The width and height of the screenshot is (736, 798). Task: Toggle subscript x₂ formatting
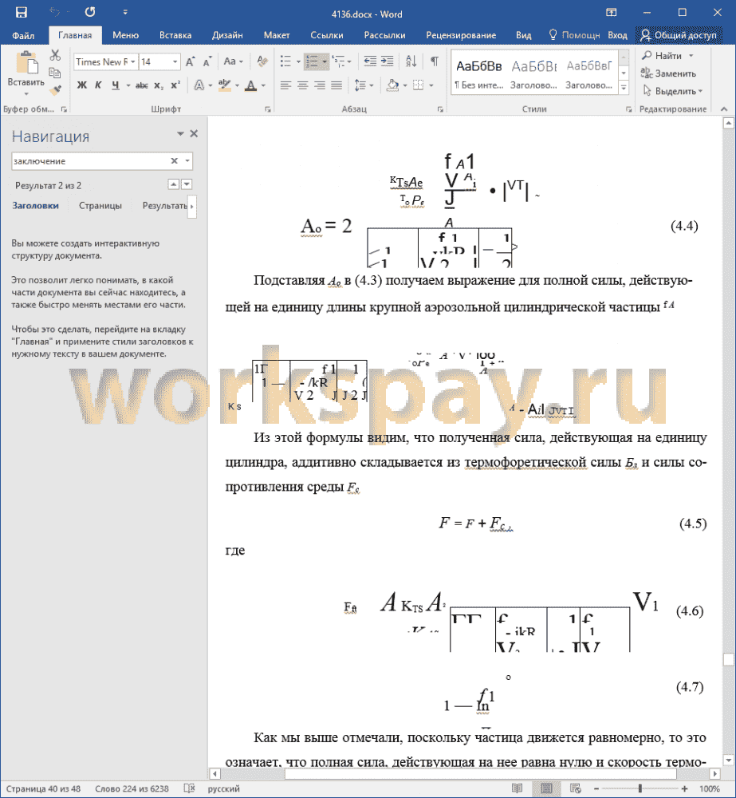pyautogui.click(x=159, y=85)
